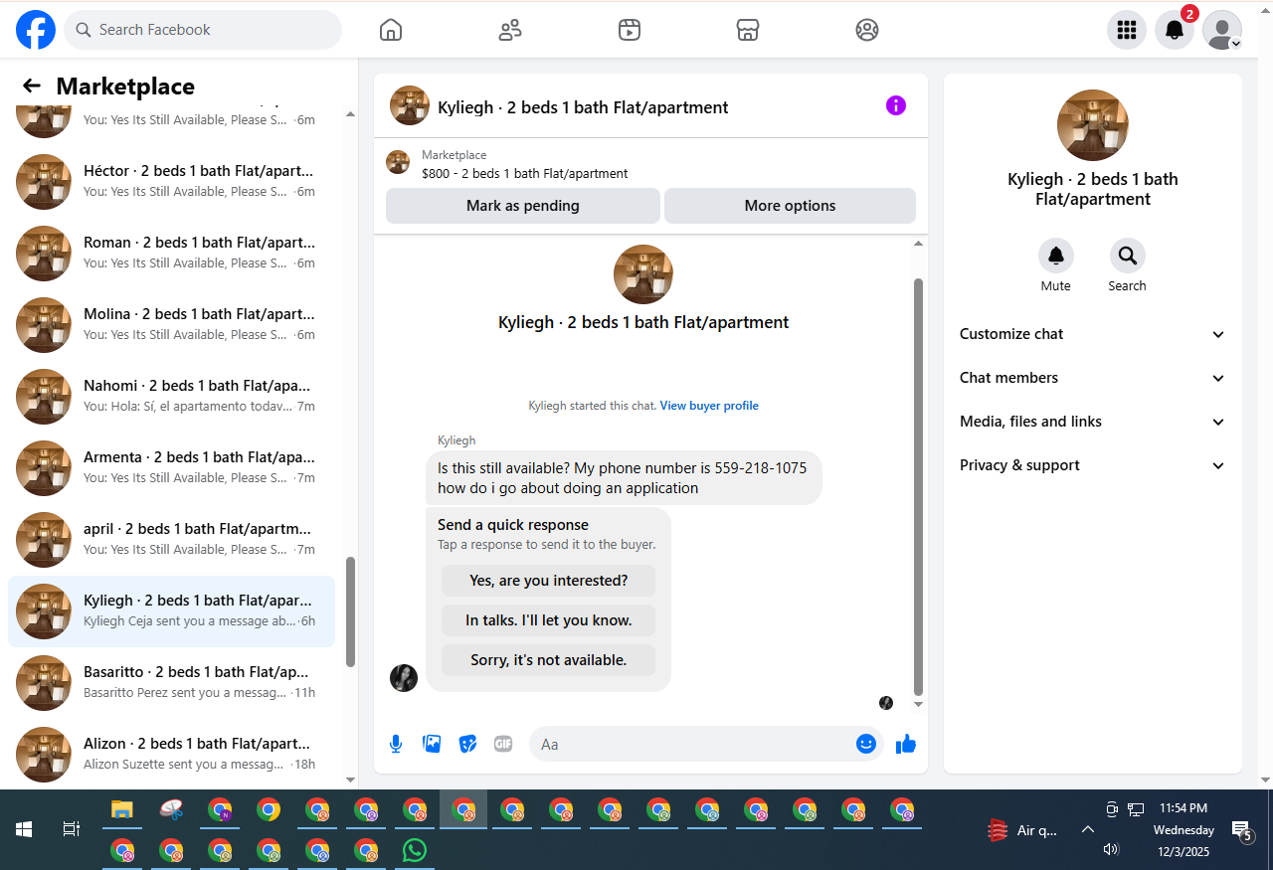Open Héctor's conversation
The width and height of the screenshot is (1273, 870).
click(171, 182)
